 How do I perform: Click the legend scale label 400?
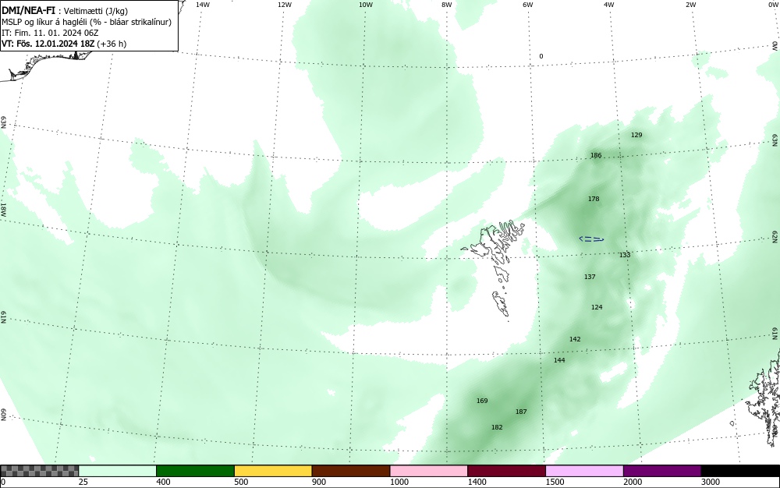[x=163, y=482]
